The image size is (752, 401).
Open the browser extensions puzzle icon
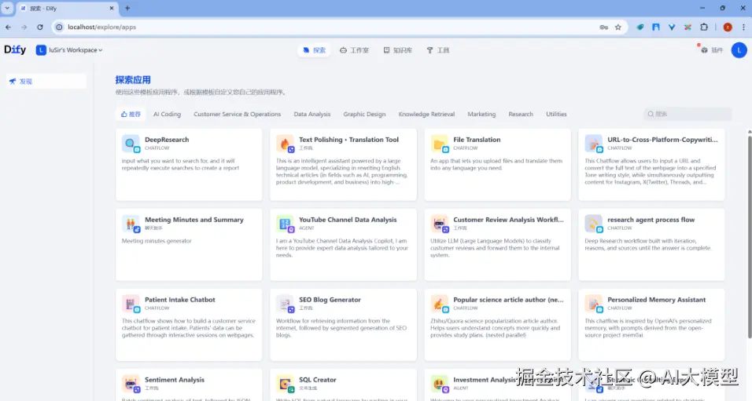[703, 27]
